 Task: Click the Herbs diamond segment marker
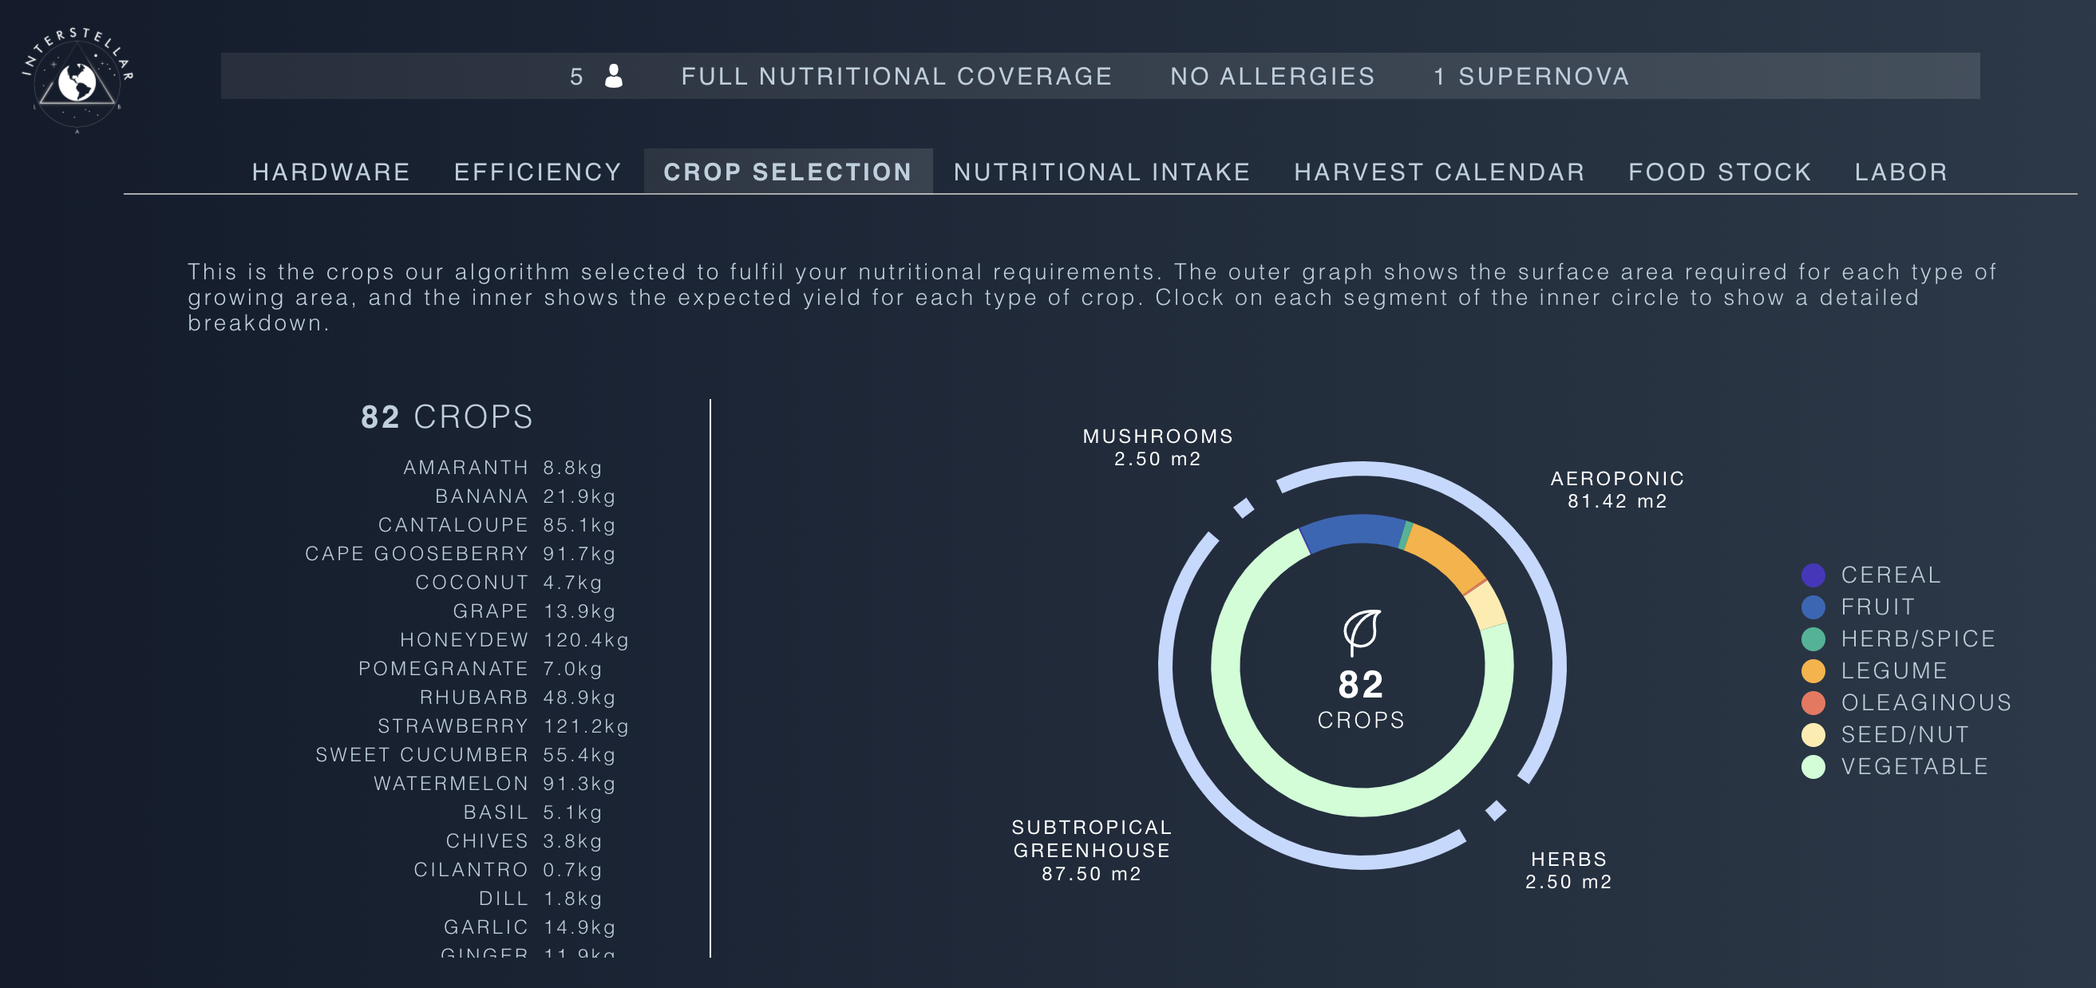pyautogui.click(x=1496, y=811)
